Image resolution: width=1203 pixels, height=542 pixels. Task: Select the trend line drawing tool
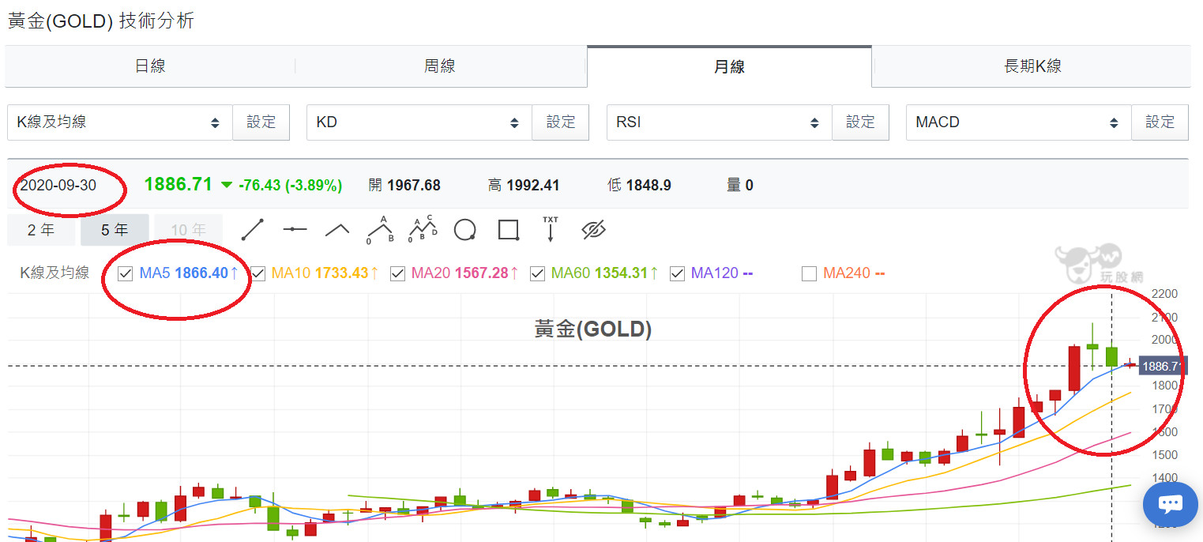[x=252, y=229]
